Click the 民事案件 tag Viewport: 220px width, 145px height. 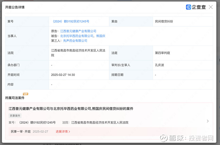(15, 116)
